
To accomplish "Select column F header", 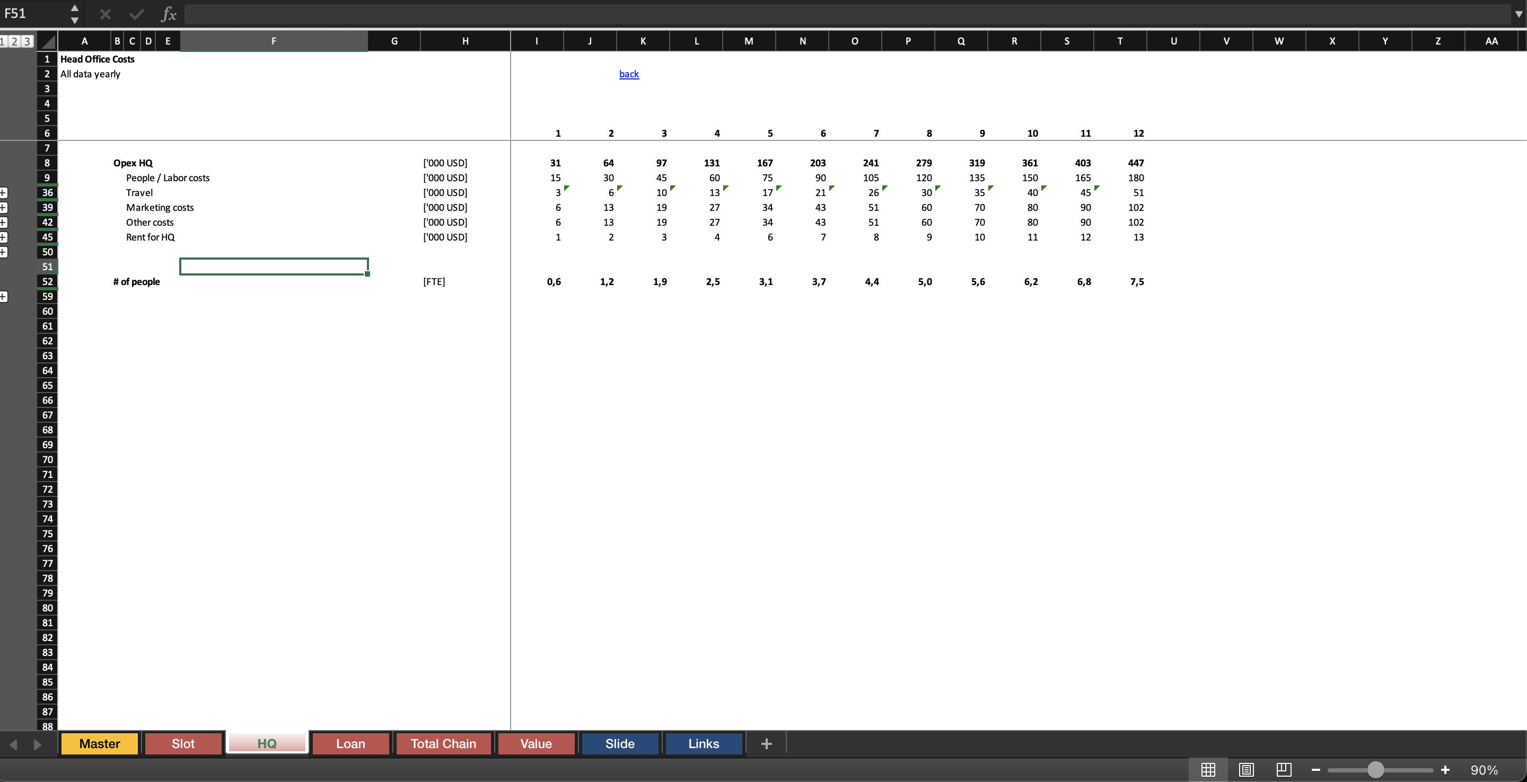I will point(274,41).
